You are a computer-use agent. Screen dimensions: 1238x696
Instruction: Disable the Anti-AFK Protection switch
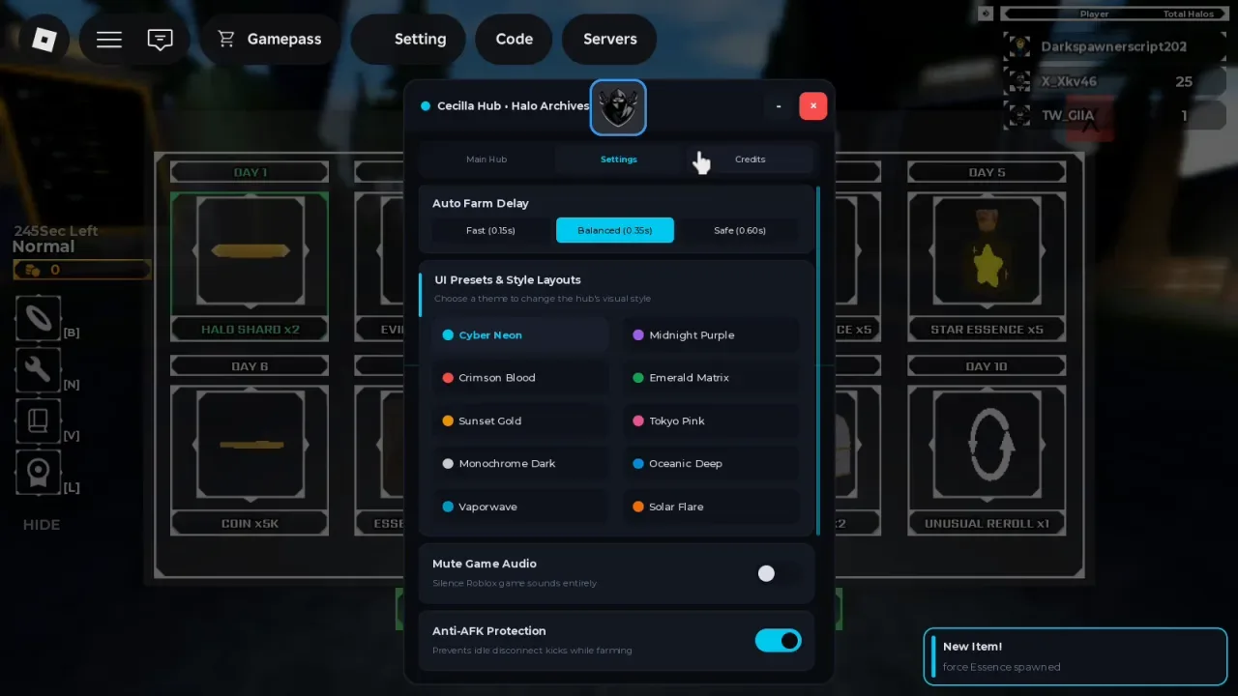[779, 640]
